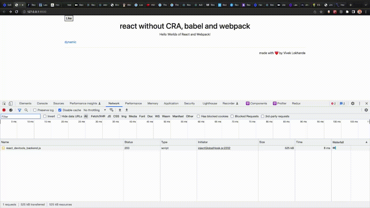Switch to the Console tab

click(42, 103)
